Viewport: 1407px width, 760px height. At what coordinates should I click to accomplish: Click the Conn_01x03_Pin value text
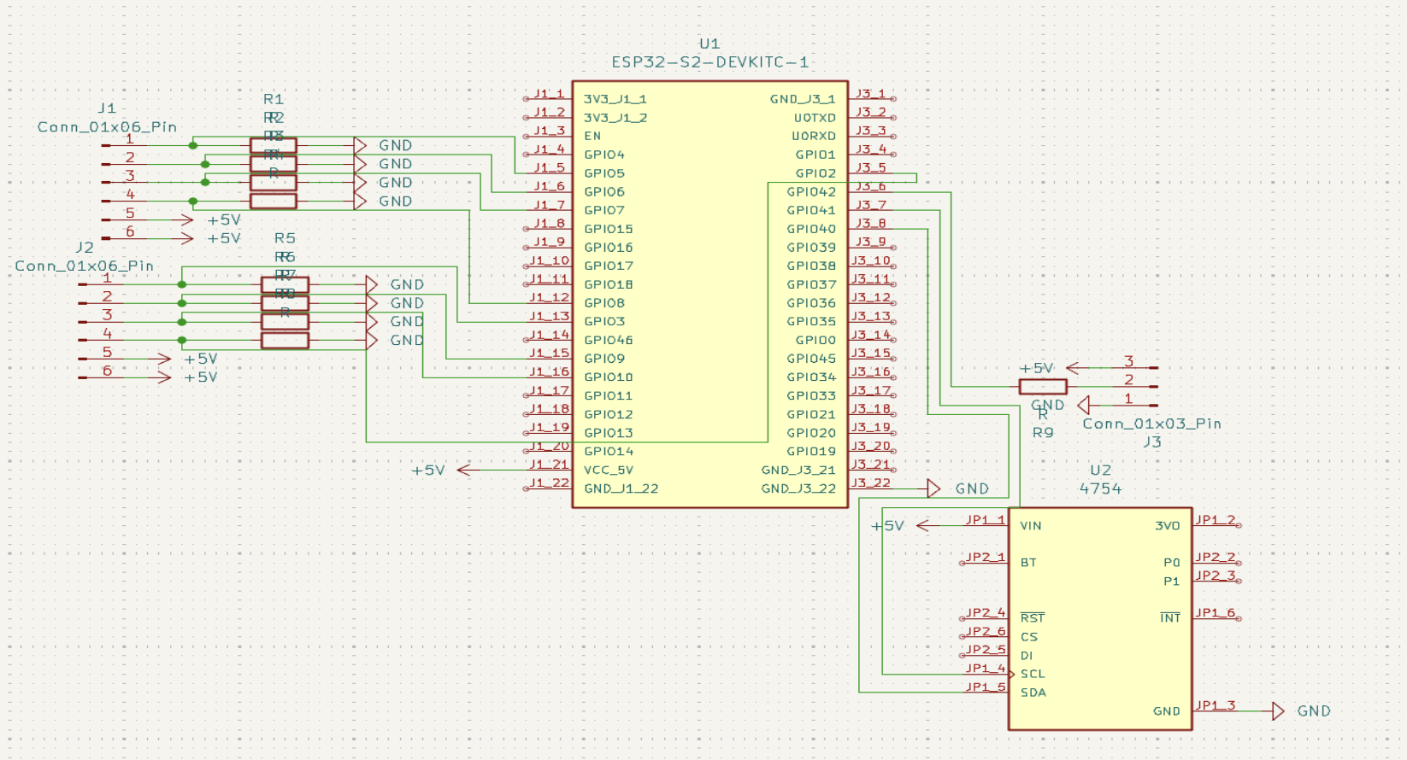1152,424
